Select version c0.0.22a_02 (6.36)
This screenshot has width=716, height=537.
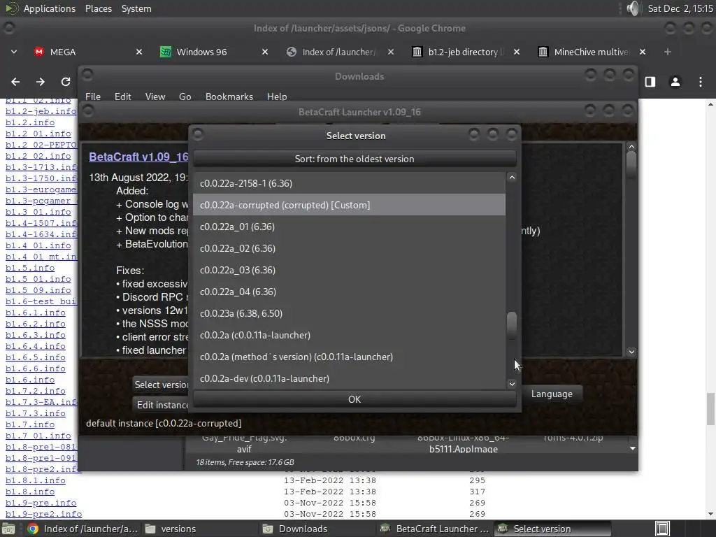click(x=350, y=248)
